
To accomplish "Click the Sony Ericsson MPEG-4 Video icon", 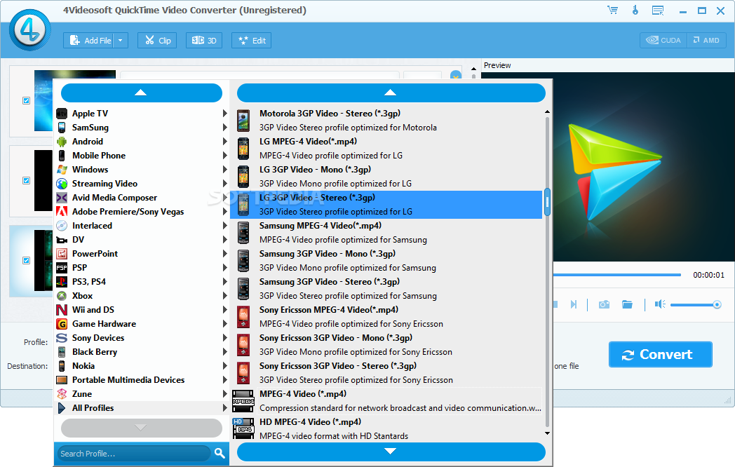I will pyautogui.click(x=243, y=317).
